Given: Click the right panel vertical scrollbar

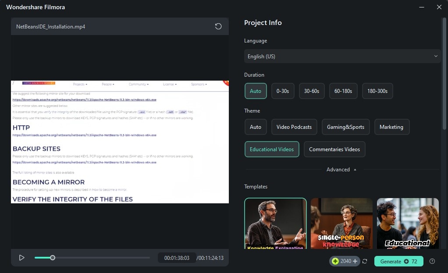Looking at the screenshot, I should point(444,73).
